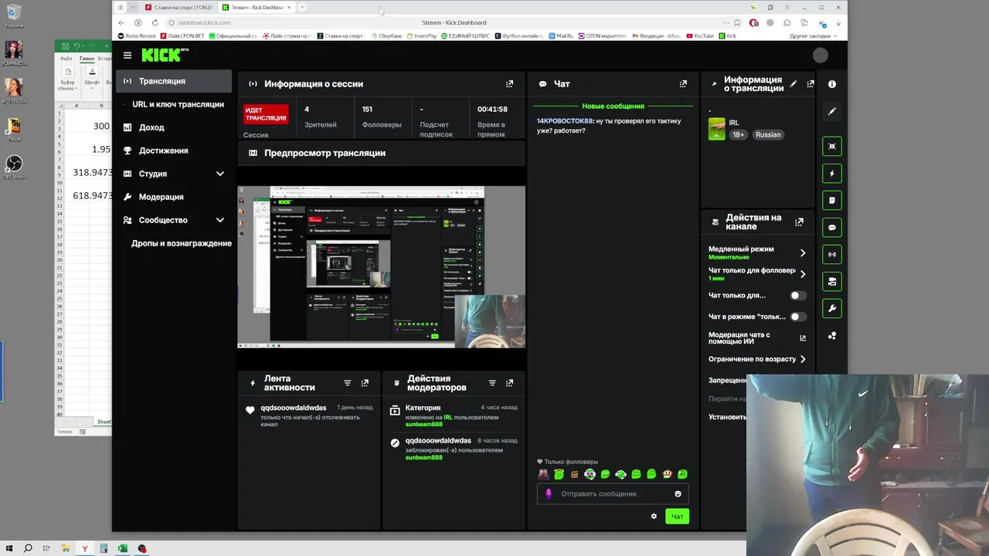
Task: Open OBS Studio desktop shortcut
Action: [x=13, y=167]
